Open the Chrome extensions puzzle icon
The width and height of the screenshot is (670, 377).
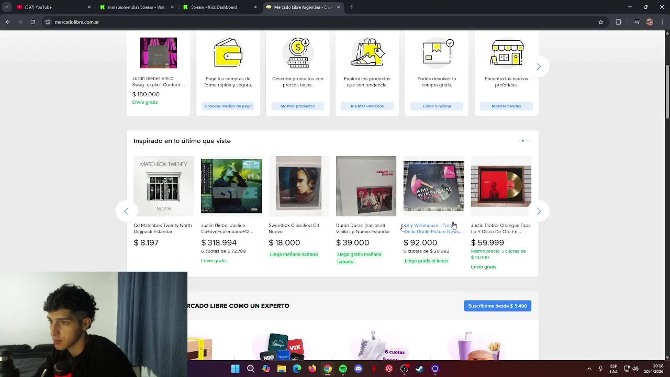[x=618, y=22]
